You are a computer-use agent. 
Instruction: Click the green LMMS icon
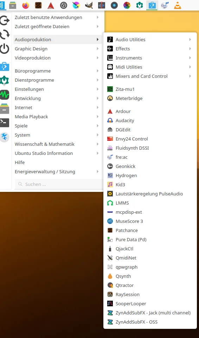(x=110, y=203)
